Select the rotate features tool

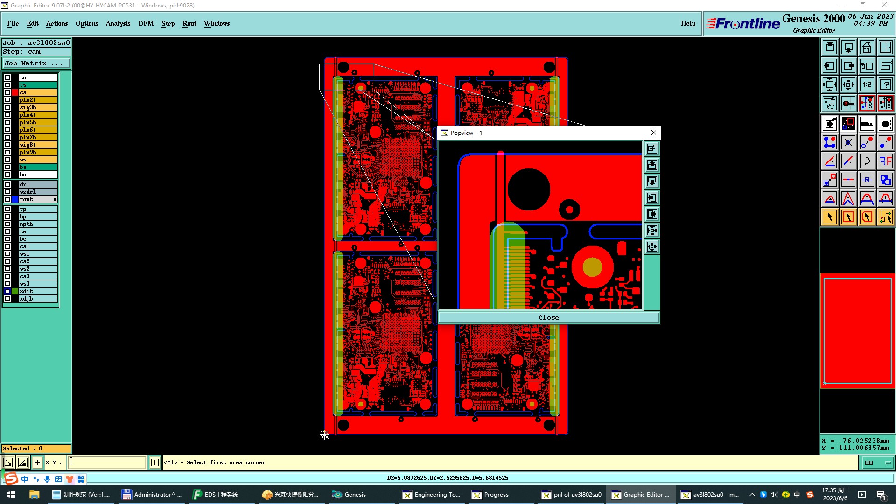click(x=867, y=161)
